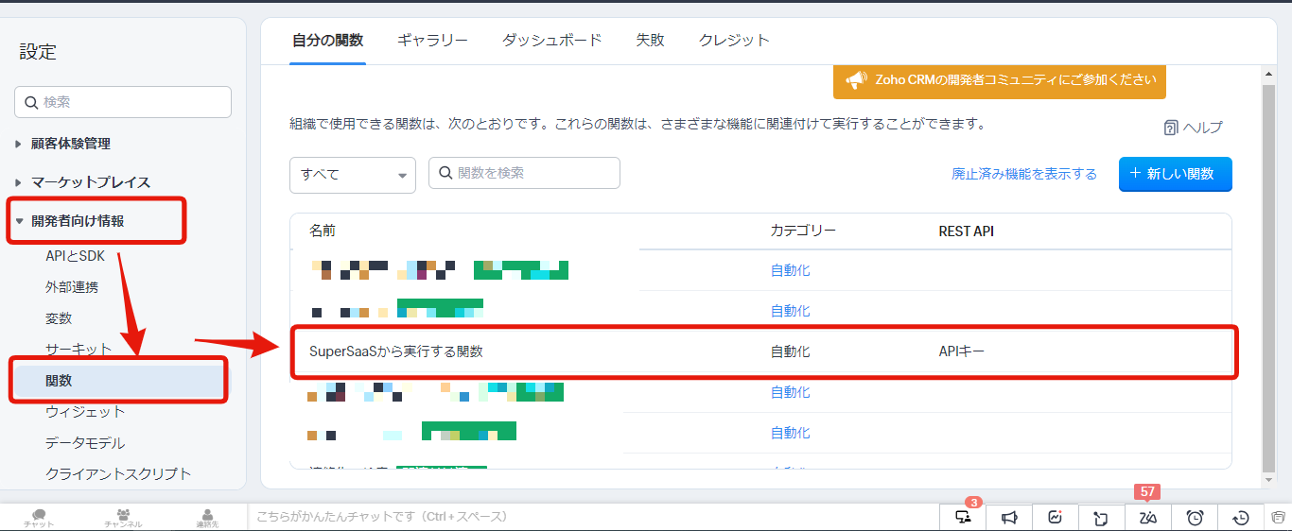Open データモデル in the settings sidebar
1292x531 pixels.
(x=85, y=443)
